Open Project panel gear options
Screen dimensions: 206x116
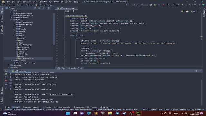pos(49,8)
